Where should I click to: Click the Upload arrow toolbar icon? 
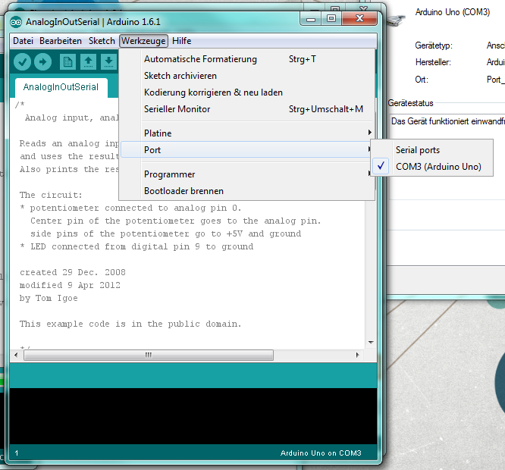[42, 62]
